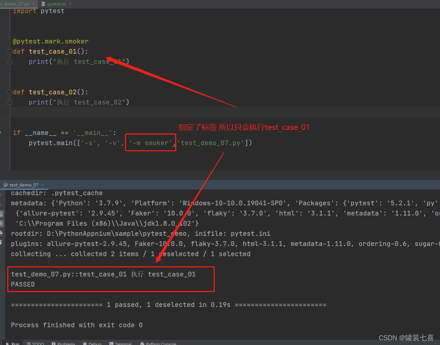440x345 pixels.
Task: Open the Terminal tool window tab
Action: (120, 343)
